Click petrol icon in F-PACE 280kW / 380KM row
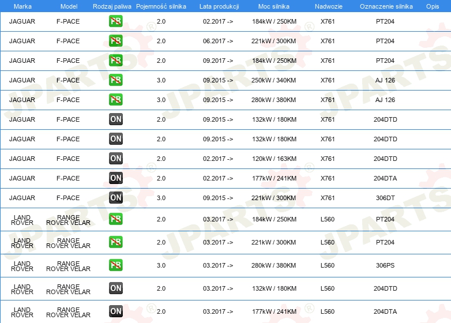The height and width of the screenshot is (323, 451). click(116, 100)
